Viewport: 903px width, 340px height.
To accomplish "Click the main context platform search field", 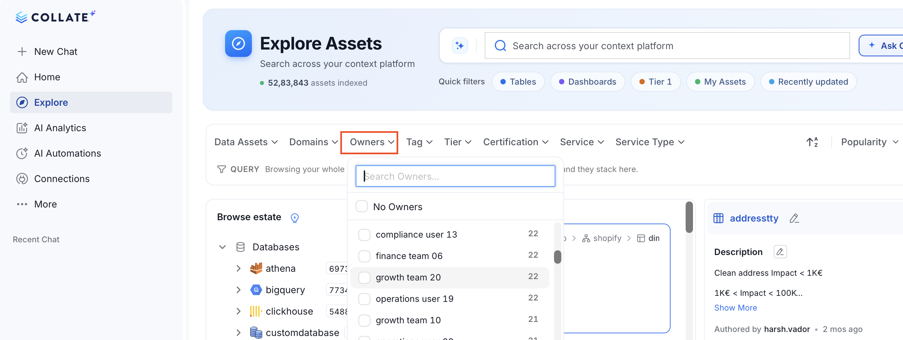I will [667, 46].
